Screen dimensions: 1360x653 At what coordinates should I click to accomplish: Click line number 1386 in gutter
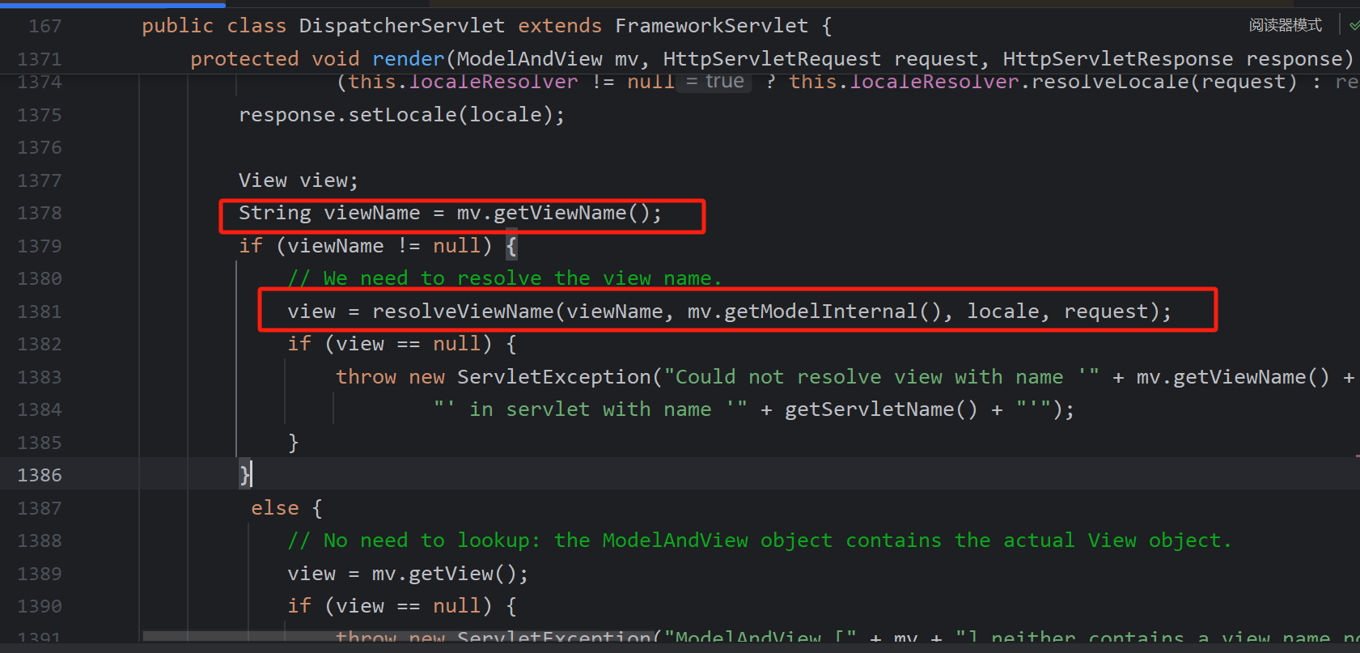coord(40,475)
